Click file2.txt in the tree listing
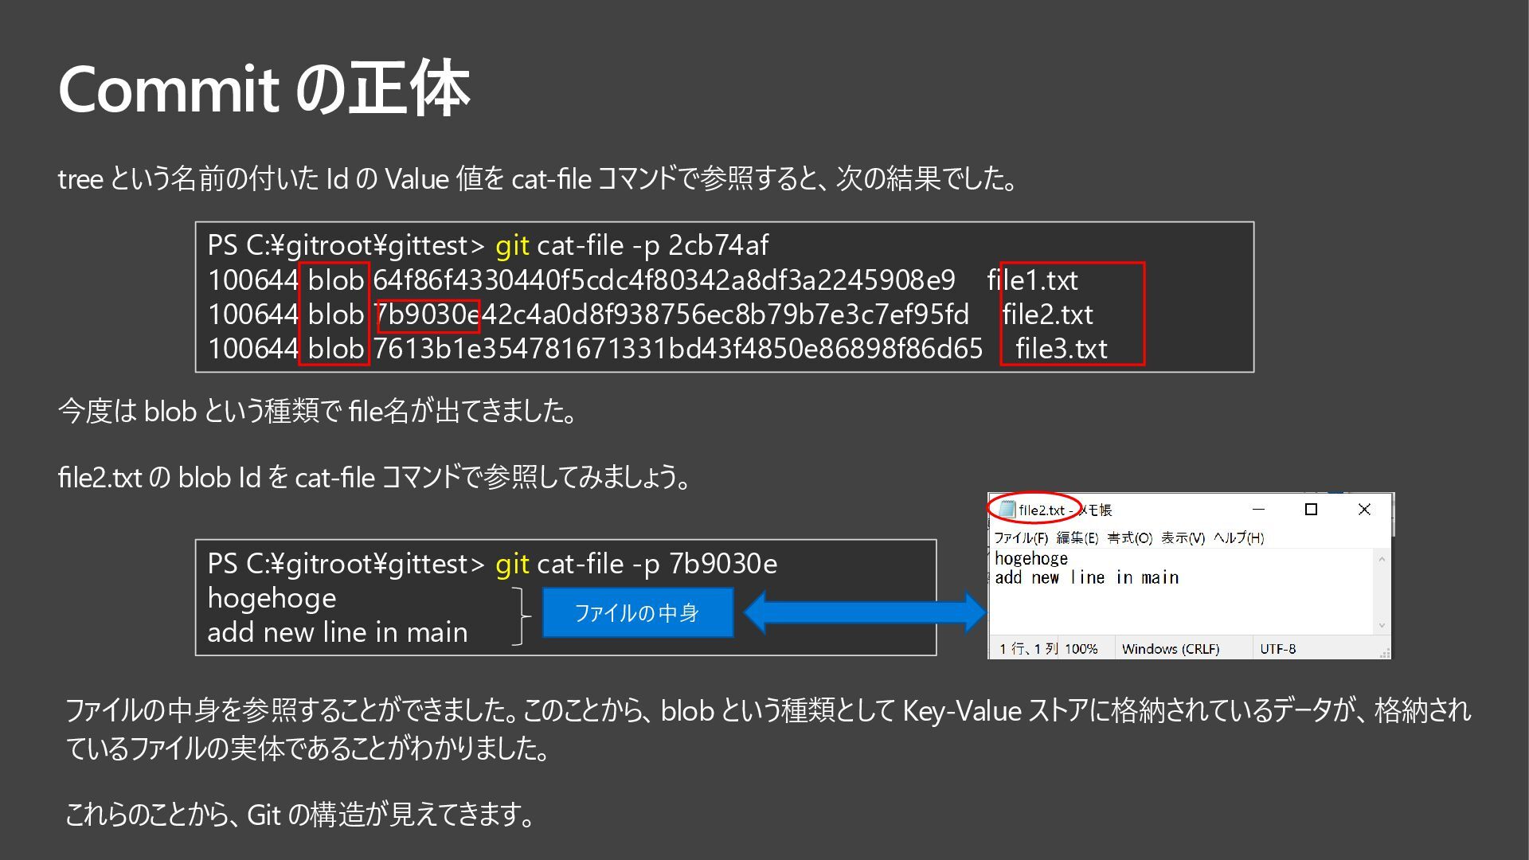This screenshot has height=860, width=1529. (x=1047, y=315)
